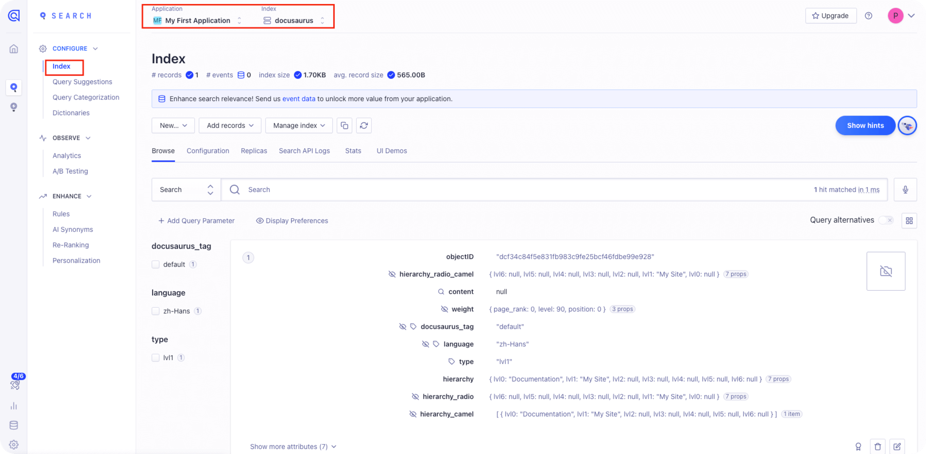Switch to the Stats tab

353,151
